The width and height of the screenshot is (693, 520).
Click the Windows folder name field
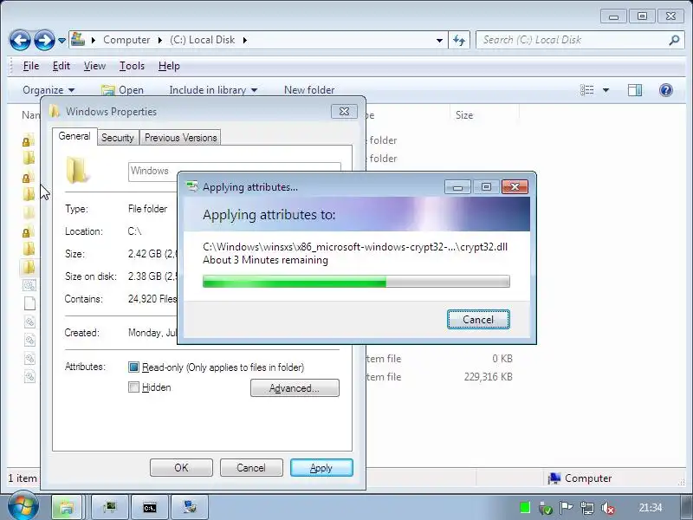152,171
